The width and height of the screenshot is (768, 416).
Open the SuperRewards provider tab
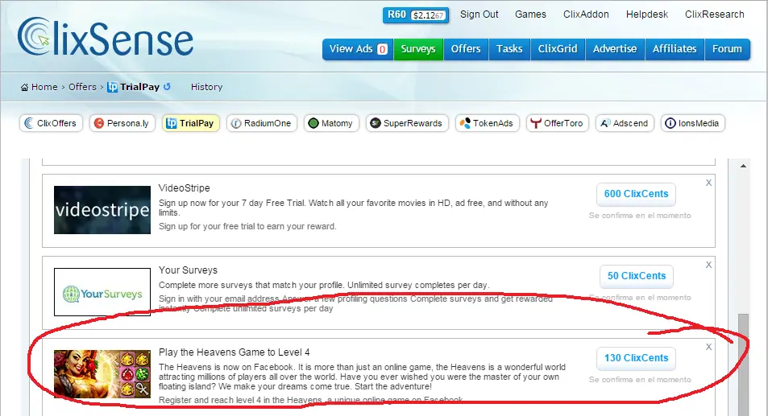(407, 123)
